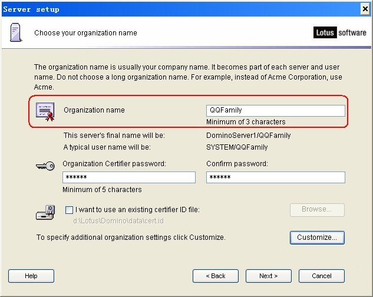Click the Server setup title bar text
373x297 pixels.
click(31, 9)
